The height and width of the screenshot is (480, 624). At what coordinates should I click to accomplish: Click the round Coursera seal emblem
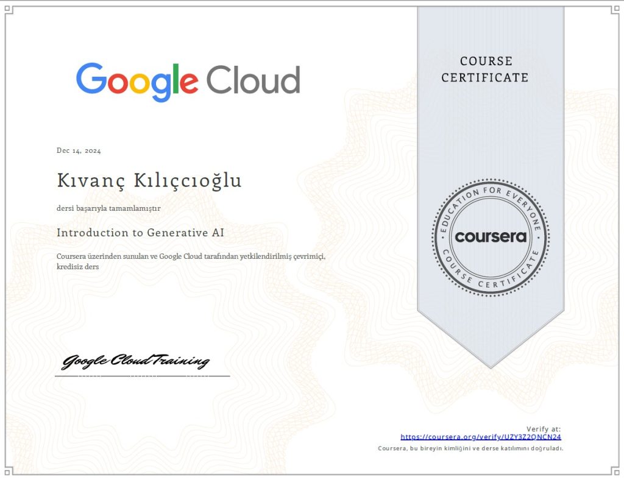[491, 237]
